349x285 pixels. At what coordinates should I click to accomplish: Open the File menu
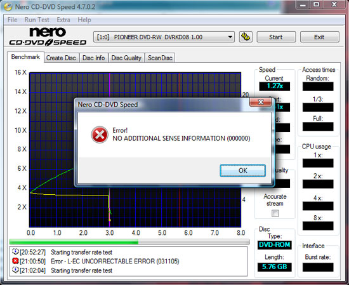pyautogui.click(x=12, y=20)
